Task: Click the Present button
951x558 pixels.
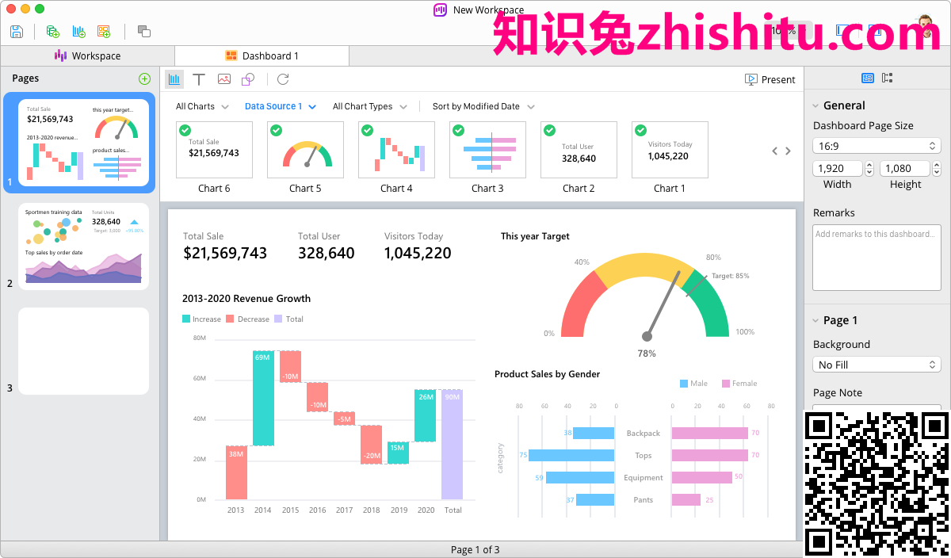Action: 770,79
